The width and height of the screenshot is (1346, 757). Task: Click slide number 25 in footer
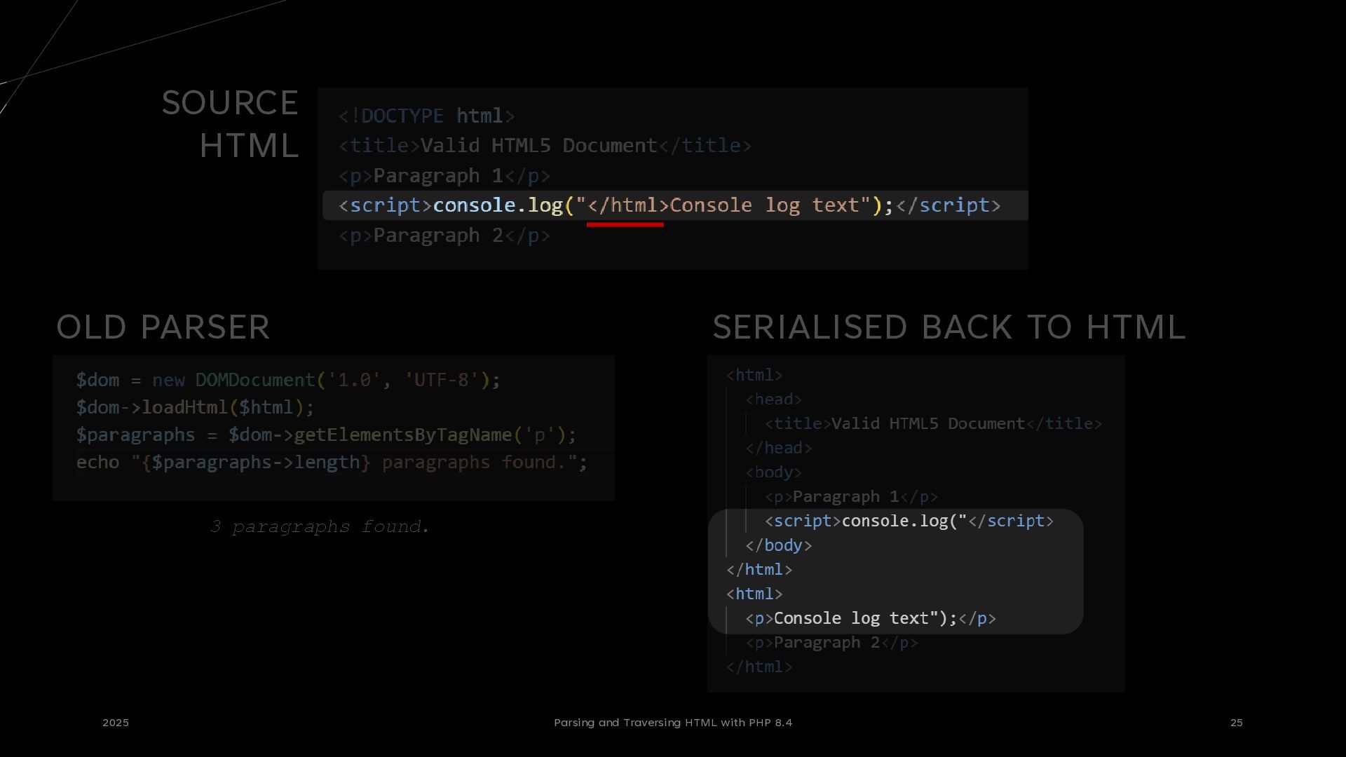point(1236,723)
